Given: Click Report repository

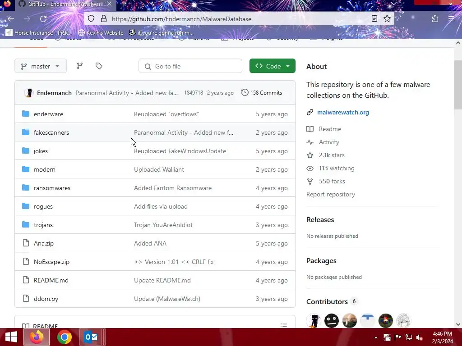Looking at the screenshot, I should click(331, 195).
